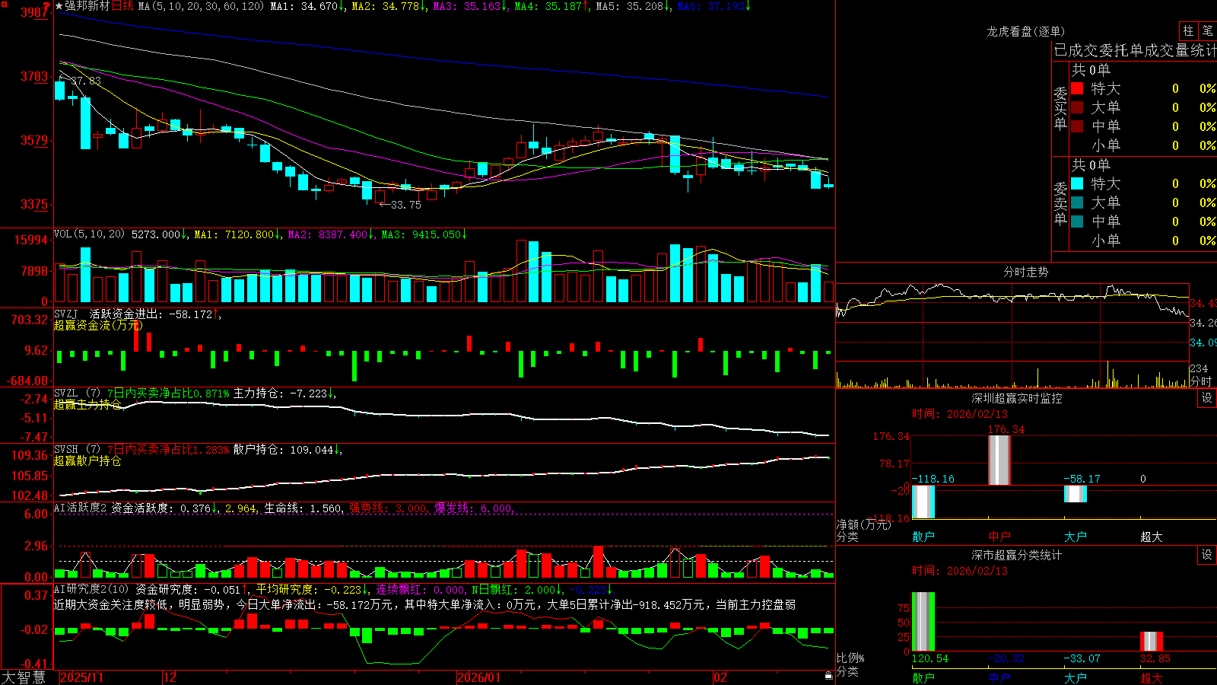Click the dark red 中单 buy-order swatch
Image resolution: width=1217 pixels, height=685 pixels.
1077,126
